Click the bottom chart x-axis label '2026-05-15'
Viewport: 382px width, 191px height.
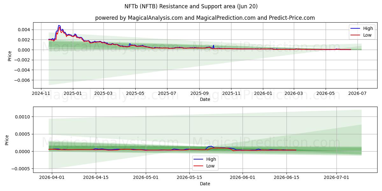[189, 178]
